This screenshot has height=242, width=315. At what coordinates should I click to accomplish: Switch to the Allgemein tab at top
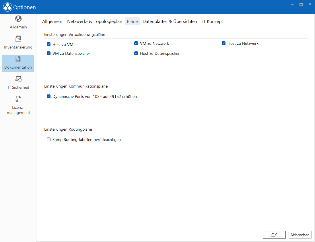coord(52,21)
